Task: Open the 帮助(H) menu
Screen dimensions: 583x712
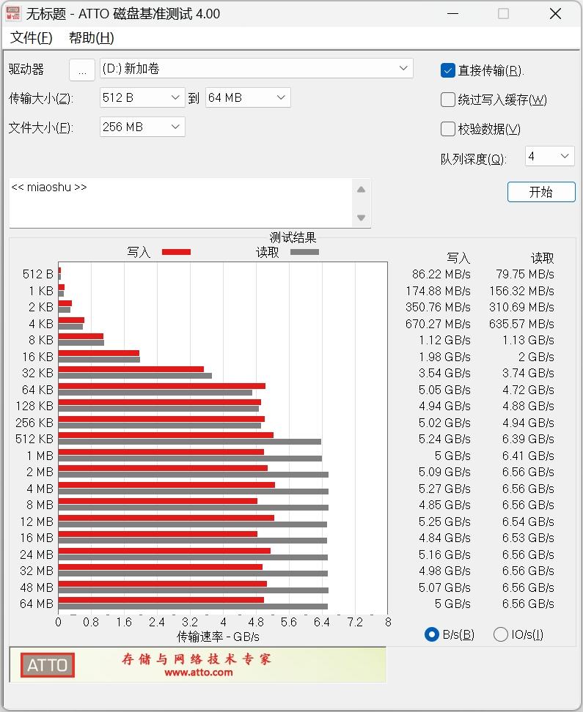Action: pyautogui.click(x=92, y=37)
